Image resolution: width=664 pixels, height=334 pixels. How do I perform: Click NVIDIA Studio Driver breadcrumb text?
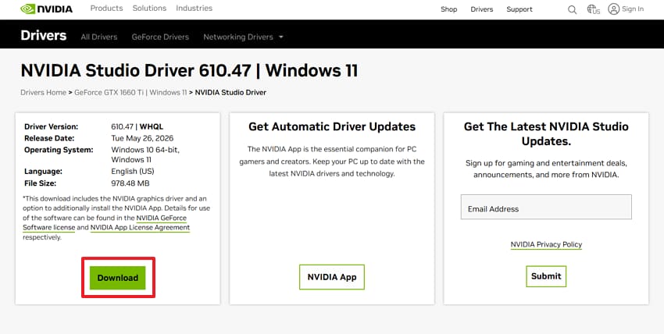[x=230, y=92]
